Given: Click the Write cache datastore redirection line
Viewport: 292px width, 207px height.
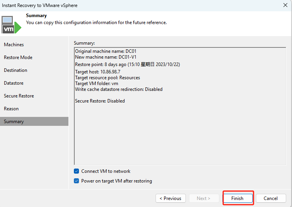Looking at the screenshot, I should (119, 89).
